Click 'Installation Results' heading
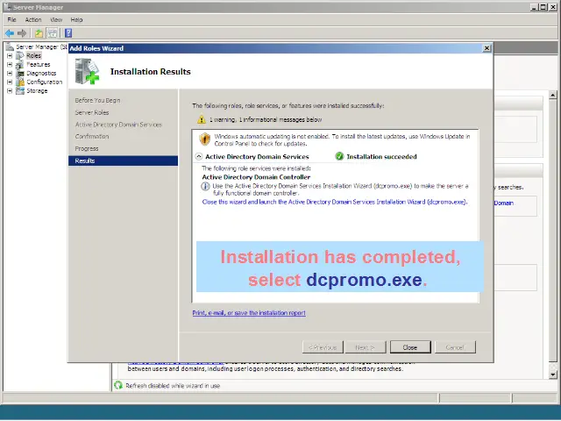Screen dimensions: 561x421 pos(150,72)
